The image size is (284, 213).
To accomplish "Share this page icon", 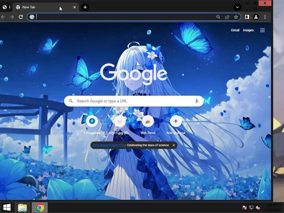I will [227, 17].
